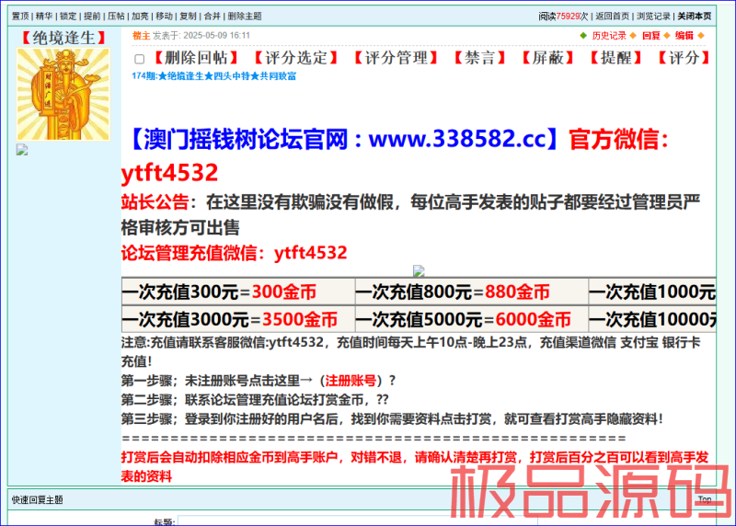The image size is (736, 526).
Task: Click the 【评分管理】 button
Action: point(396,58)
